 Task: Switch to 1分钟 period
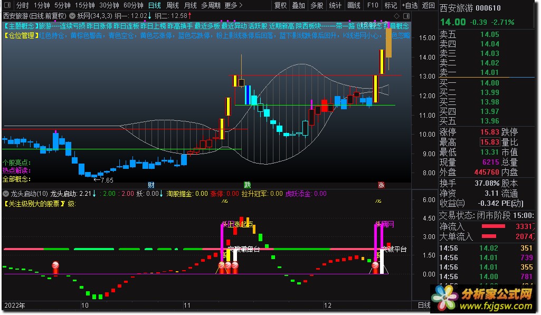click(x=41, y=5)
